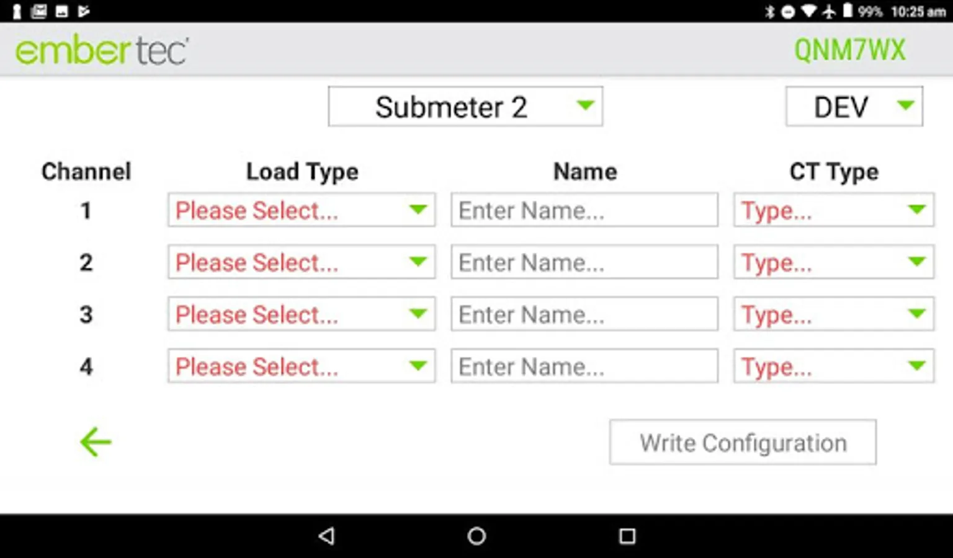
Task: Tap the channel 4 name input
Action: click(584, 366)
